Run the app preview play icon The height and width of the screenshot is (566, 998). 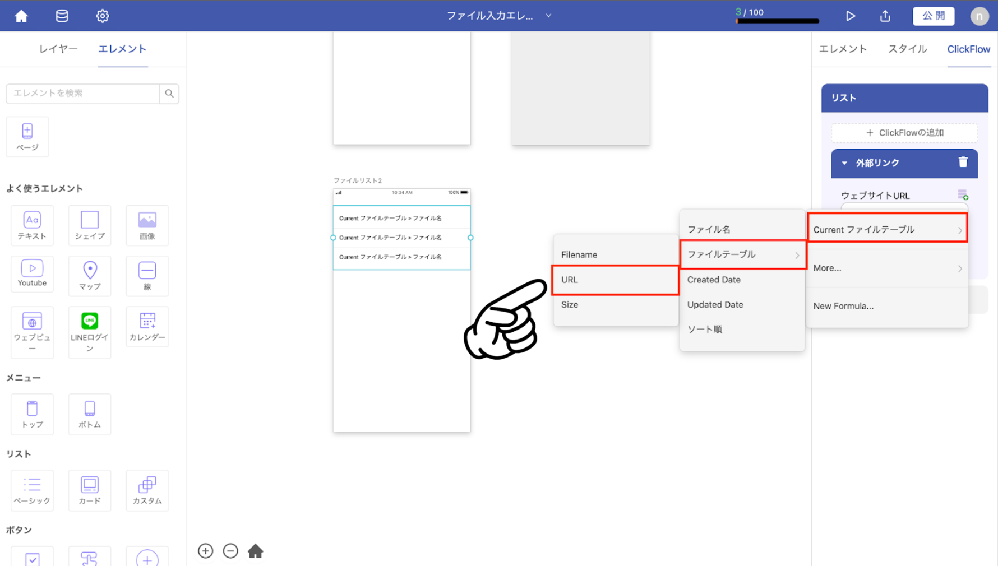coord(850,16)
